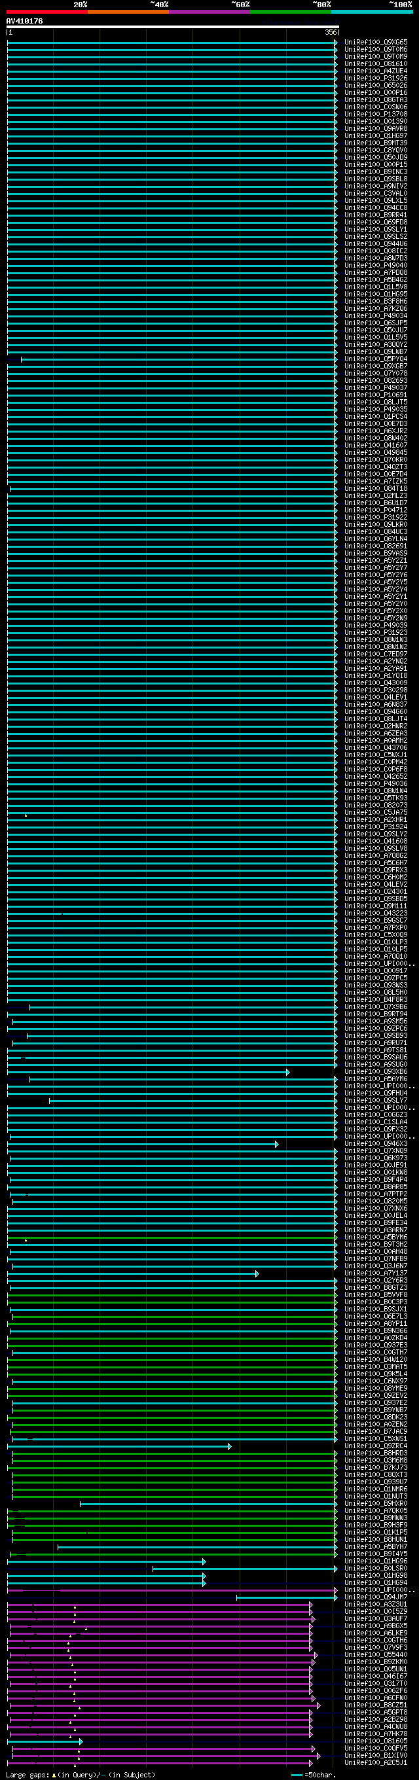419x1780 pixels.
Task: Select hit label UniRef100_Q69FD8
Action: click(376, 222)
